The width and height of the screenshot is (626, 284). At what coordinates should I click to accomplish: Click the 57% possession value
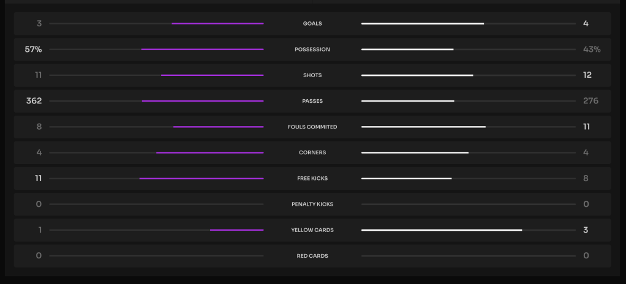[x=33, y=50]
